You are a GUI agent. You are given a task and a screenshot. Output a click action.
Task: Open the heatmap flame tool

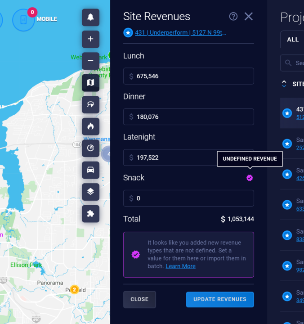click(90, 126)
